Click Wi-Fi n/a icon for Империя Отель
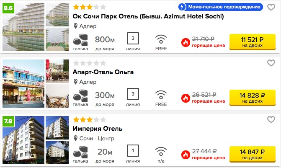The width and height of the screenshot is (281, 168). (161, 152)
